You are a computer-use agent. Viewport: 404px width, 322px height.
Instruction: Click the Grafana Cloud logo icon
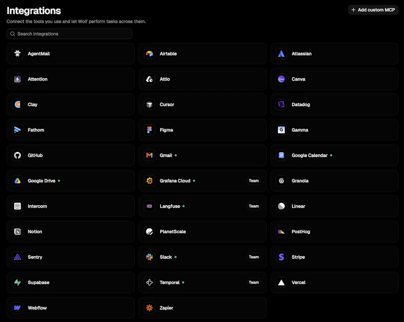click(149, 181)
